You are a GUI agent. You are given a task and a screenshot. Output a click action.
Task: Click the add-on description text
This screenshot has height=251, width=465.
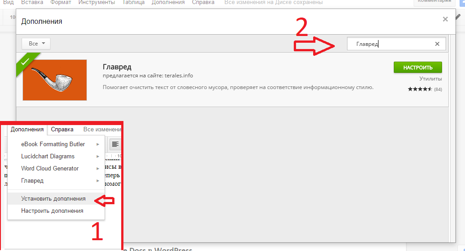[238, 87]
